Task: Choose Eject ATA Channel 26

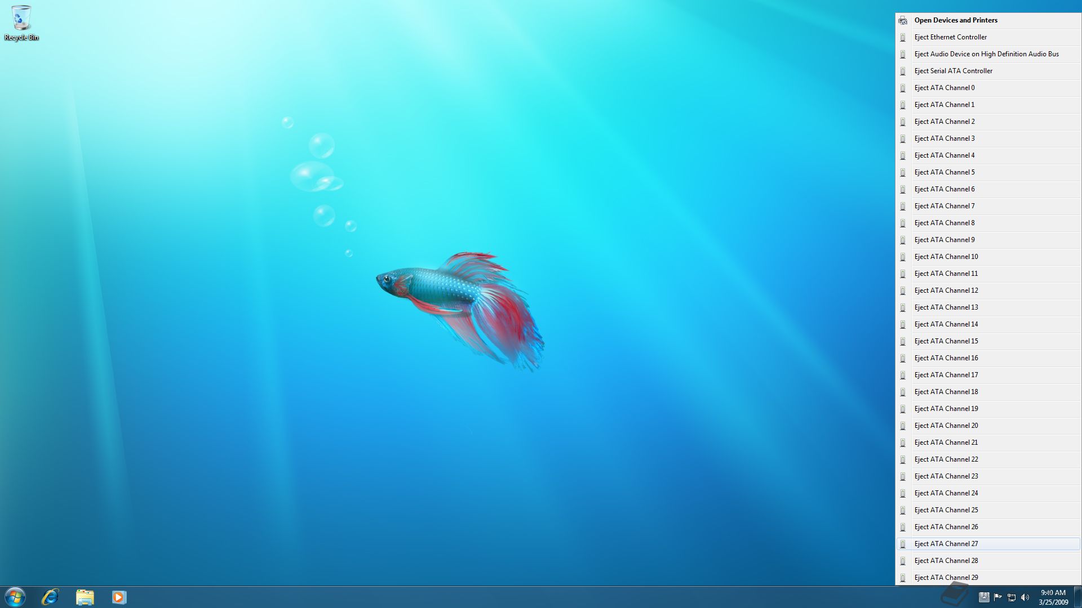Action: [x=988, y=527]
